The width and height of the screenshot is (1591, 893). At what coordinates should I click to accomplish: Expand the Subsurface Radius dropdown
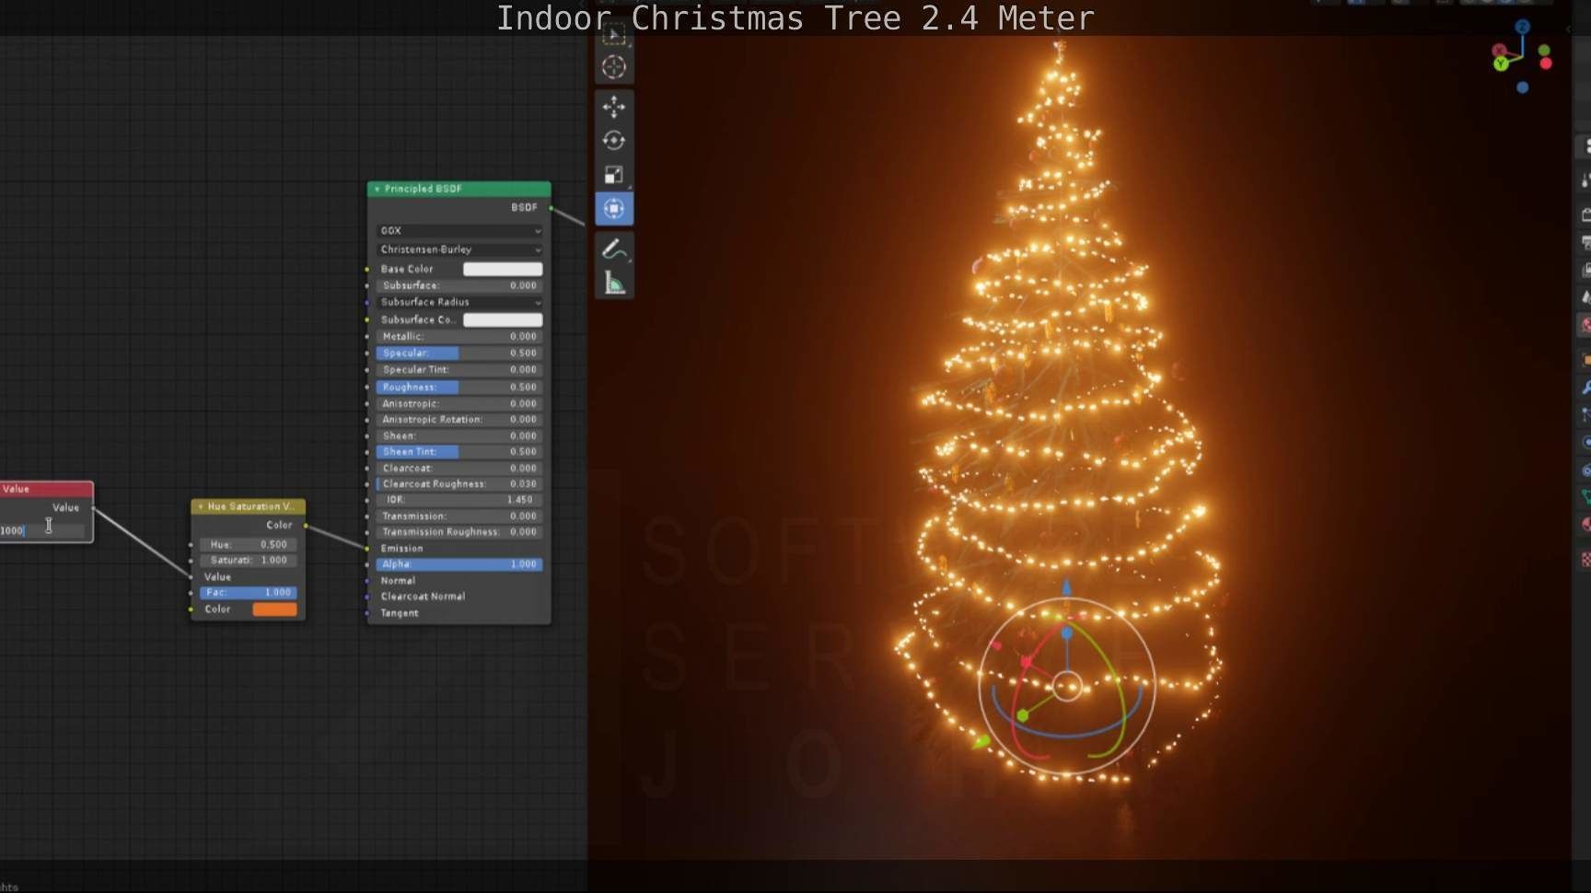459,302
